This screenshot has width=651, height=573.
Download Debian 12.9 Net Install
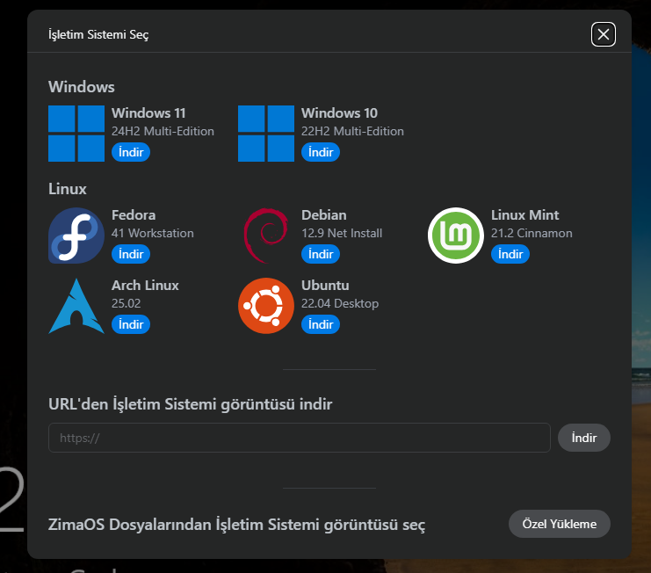[321, 254]
